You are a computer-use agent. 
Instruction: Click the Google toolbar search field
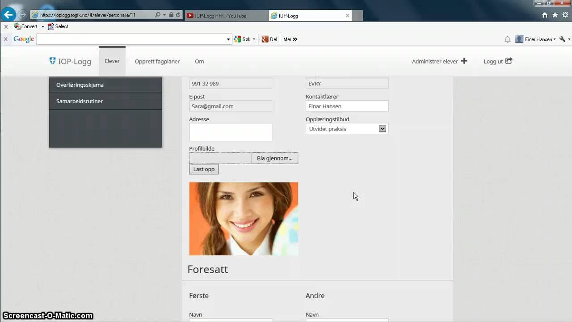pos(131,39)
